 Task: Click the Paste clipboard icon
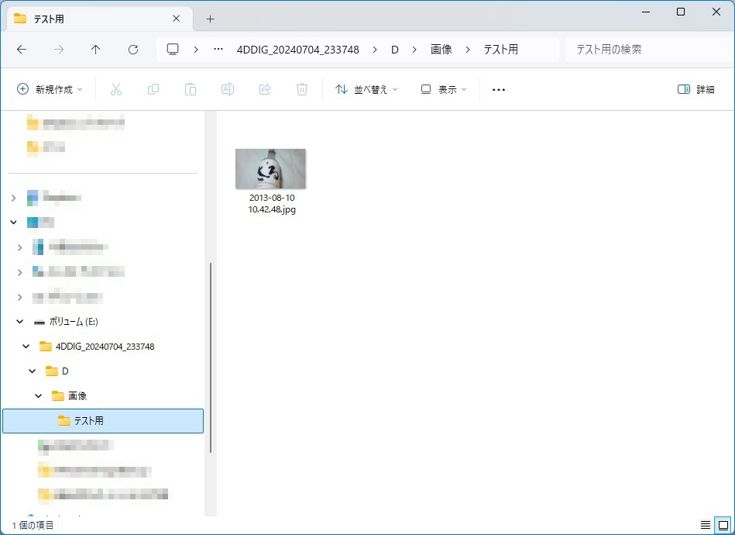(x=191, y=90)
